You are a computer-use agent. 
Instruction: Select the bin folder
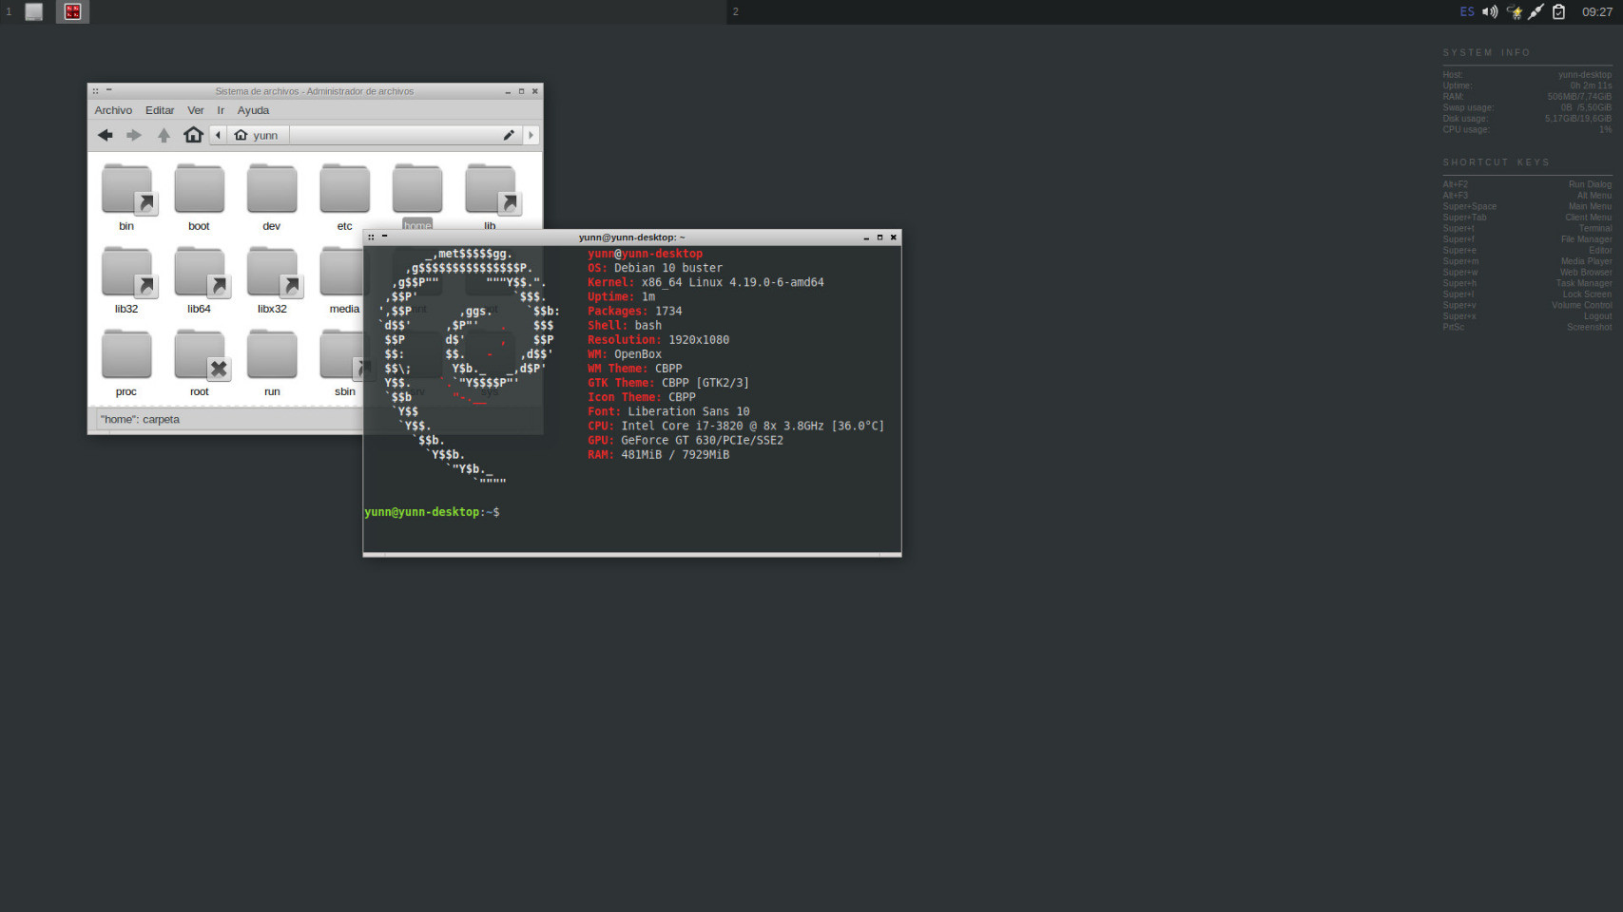pyautogui.click(x=126, y=198)
